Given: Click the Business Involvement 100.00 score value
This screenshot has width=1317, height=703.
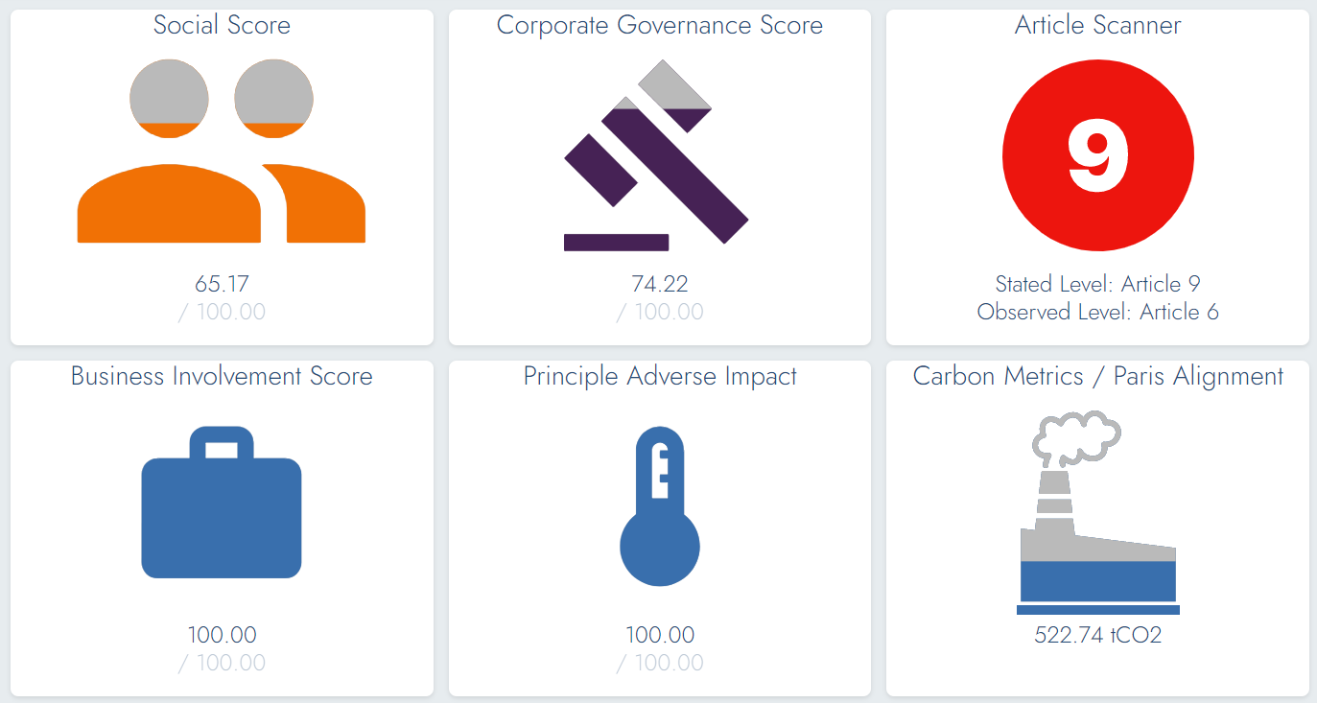Looking at the screenshot, I should [x=222, y=635].
